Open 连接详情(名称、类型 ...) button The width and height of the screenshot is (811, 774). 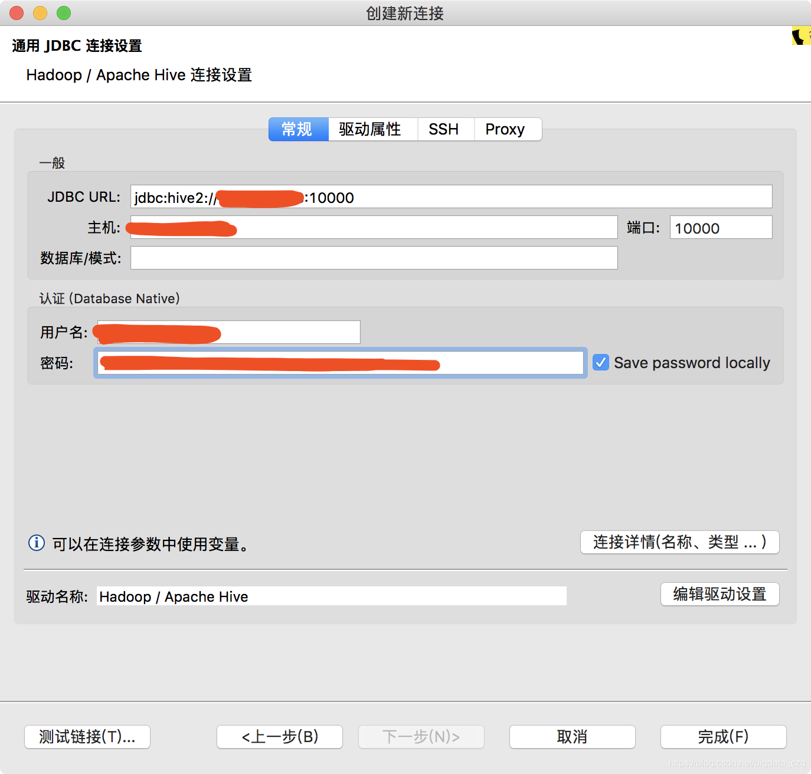coord(680,542)
